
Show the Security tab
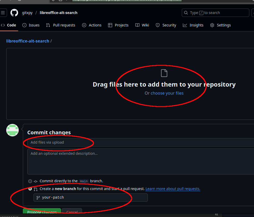166,25
